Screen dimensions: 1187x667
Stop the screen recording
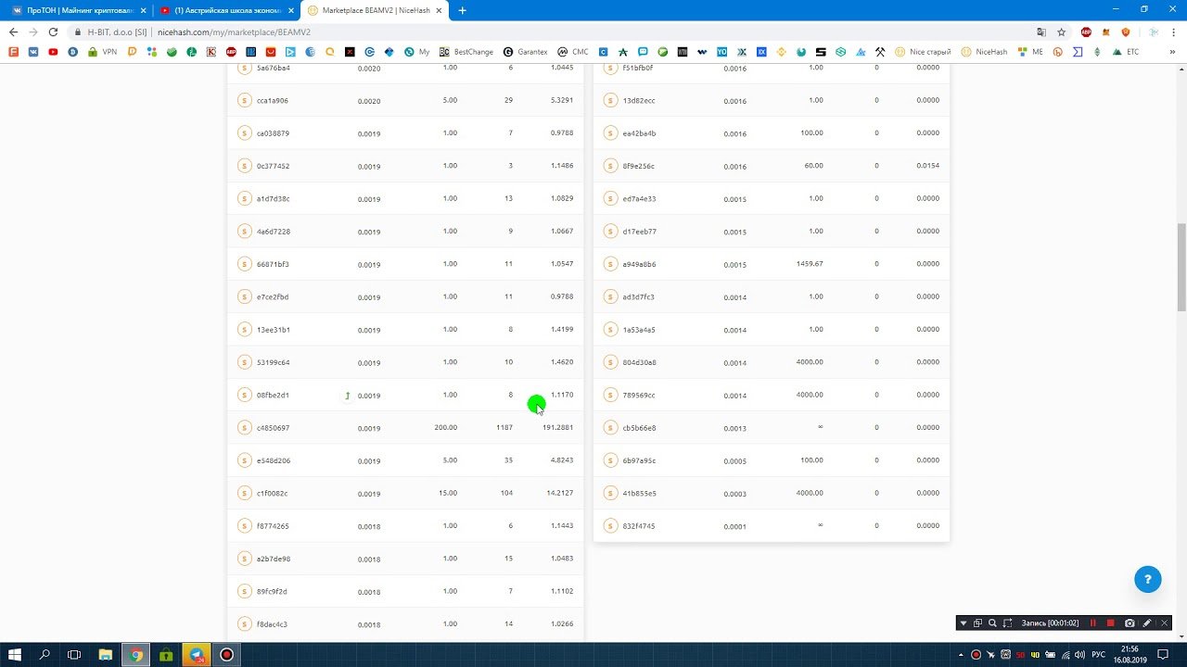point(1111,623)
